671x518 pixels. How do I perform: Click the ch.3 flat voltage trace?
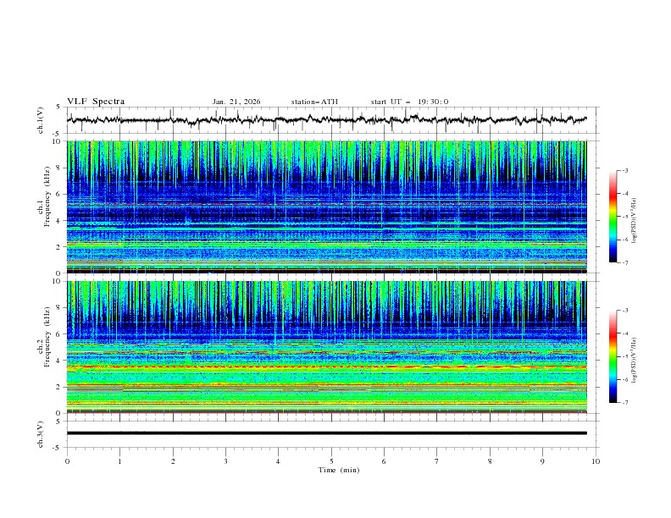tap(327, 433)
